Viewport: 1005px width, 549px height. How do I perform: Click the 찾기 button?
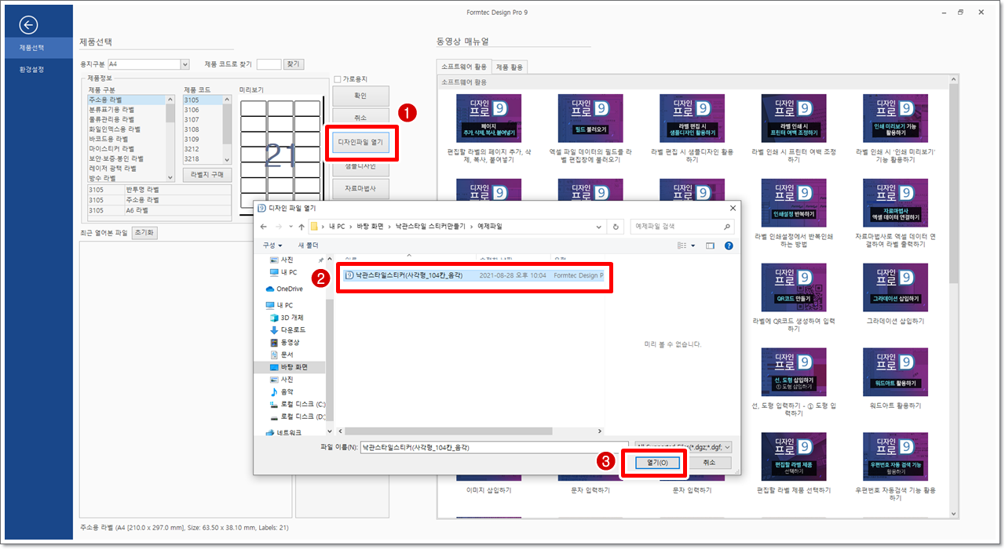pyautogui.click(x=293, y=64)
